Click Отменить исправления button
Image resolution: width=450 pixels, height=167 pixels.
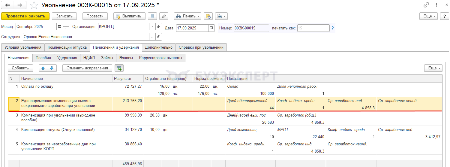87,68
